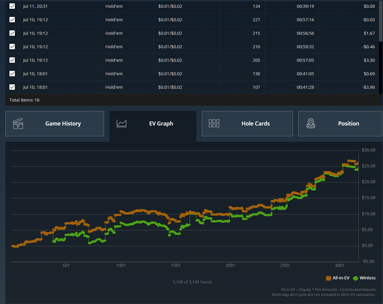Click the 501 hands axis label

(x=66, y=265)
